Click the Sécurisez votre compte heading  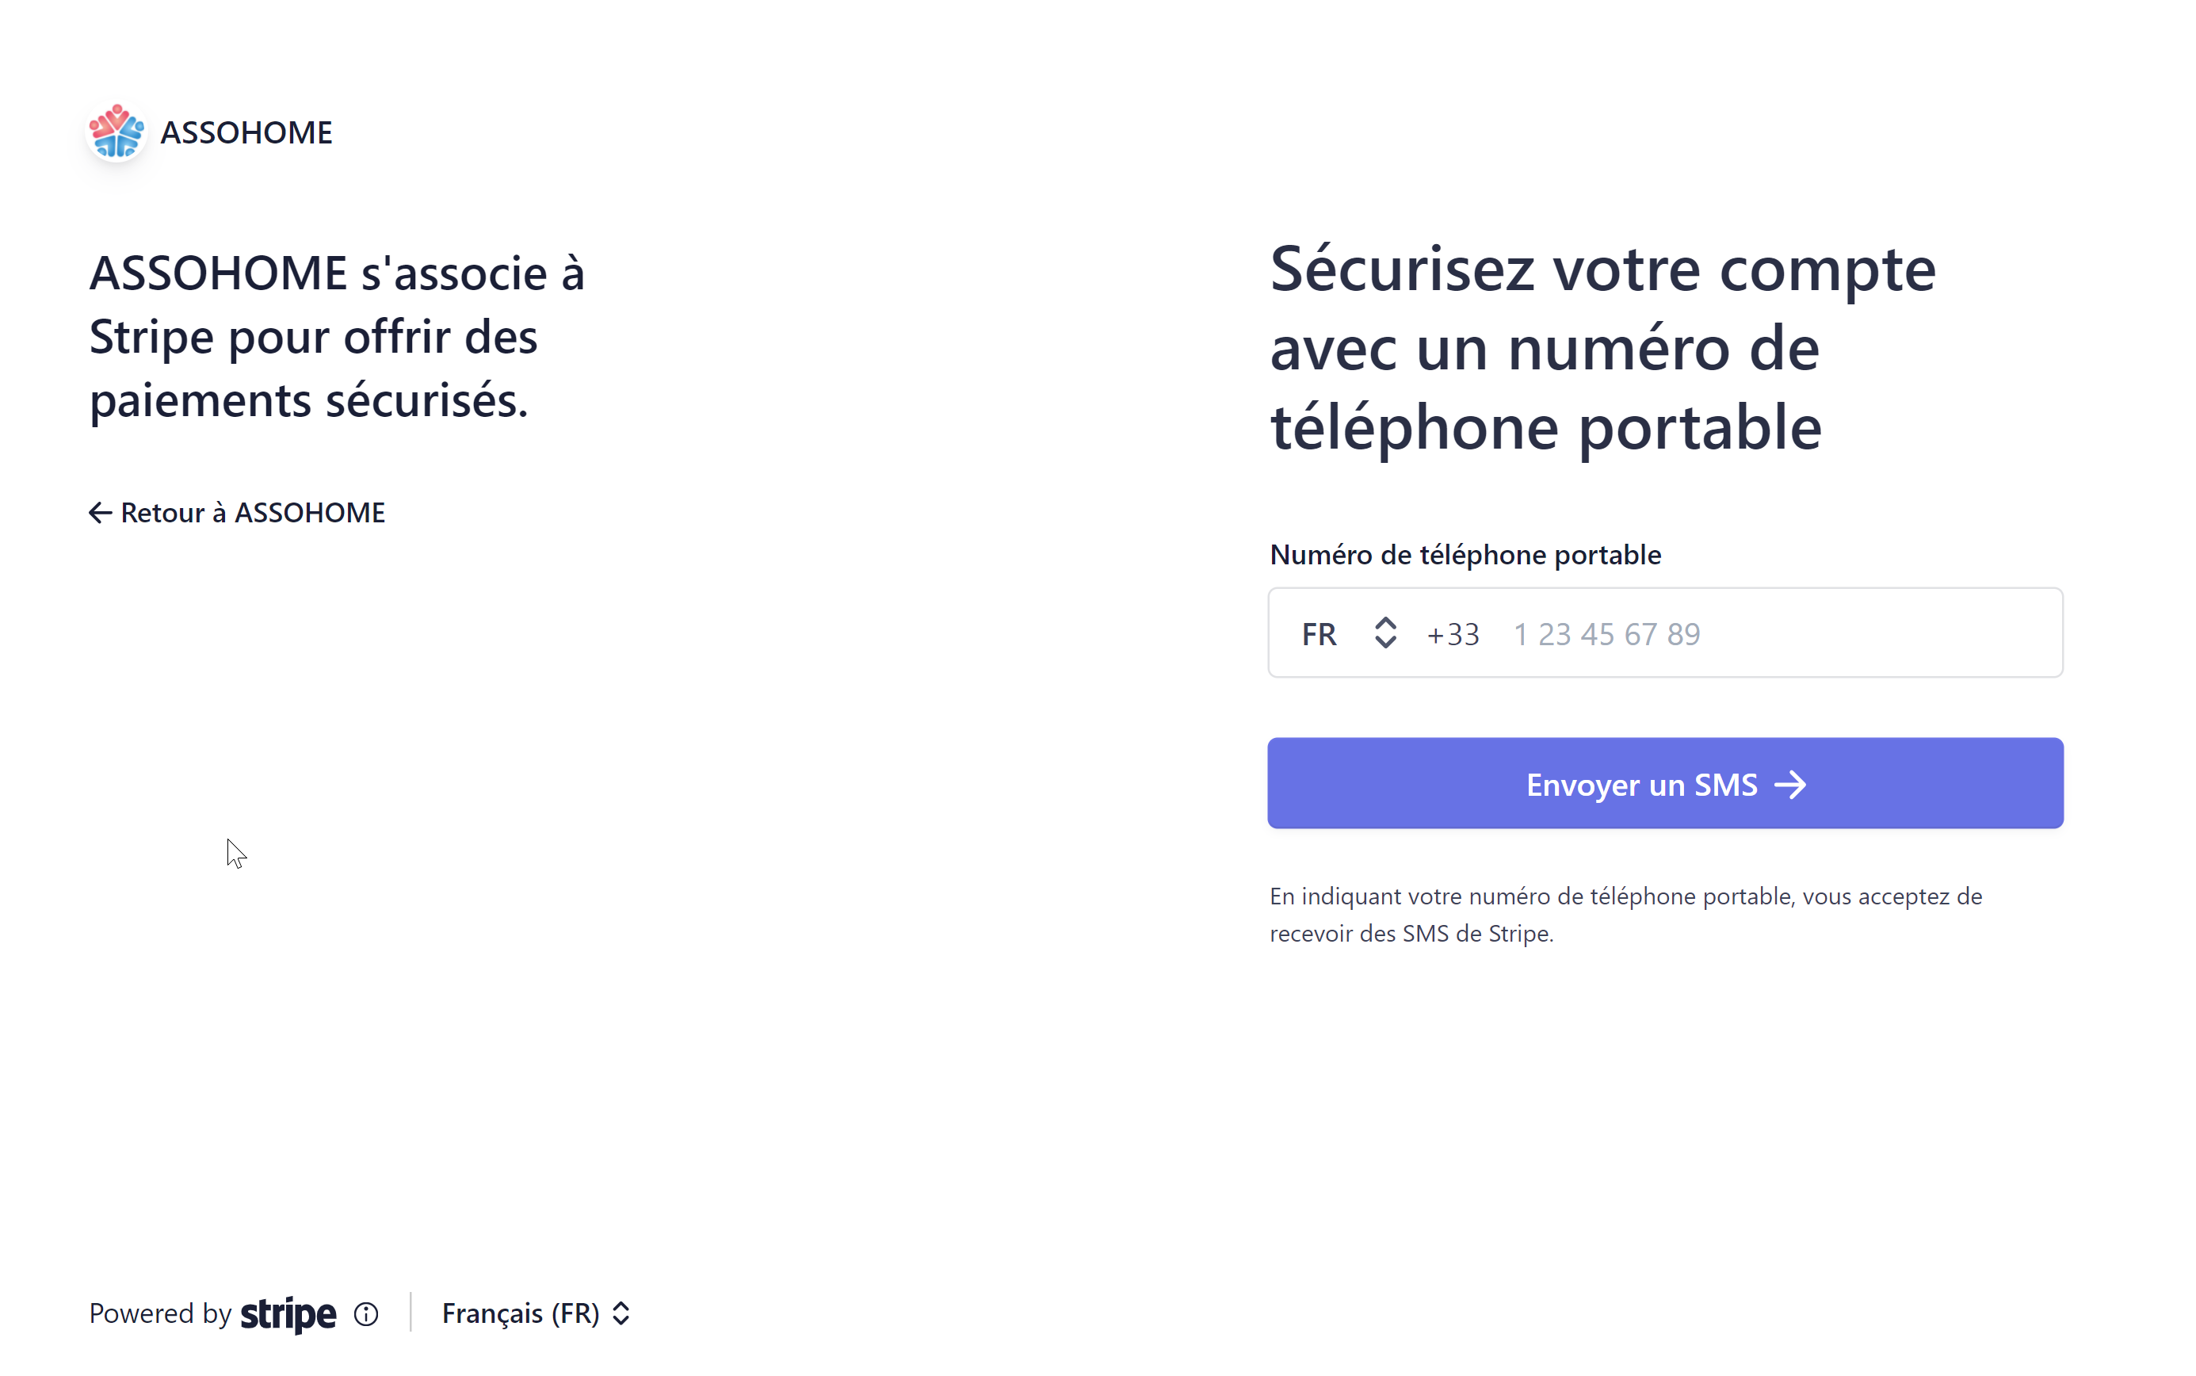point(1601,346)
